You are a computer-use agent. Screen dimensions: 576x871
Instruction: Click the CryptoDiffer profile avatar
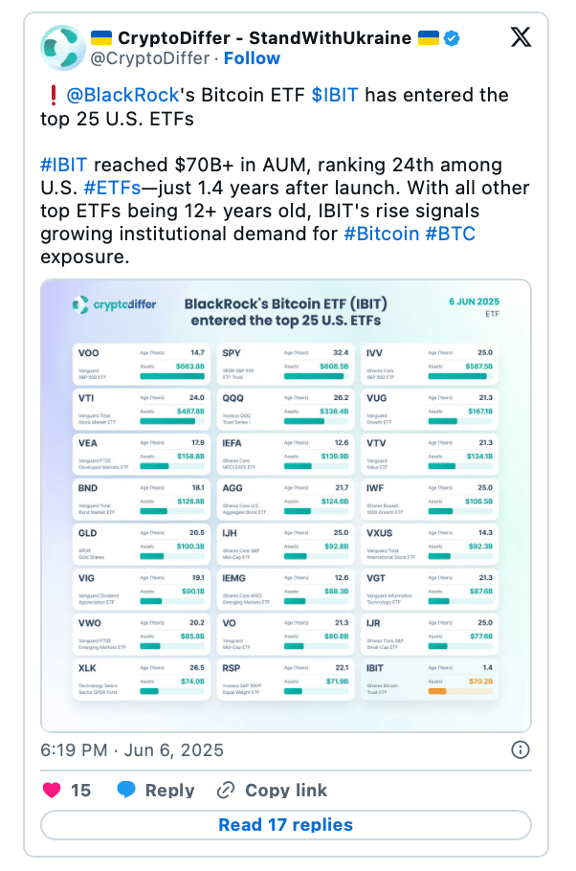[x=63, y=48]
